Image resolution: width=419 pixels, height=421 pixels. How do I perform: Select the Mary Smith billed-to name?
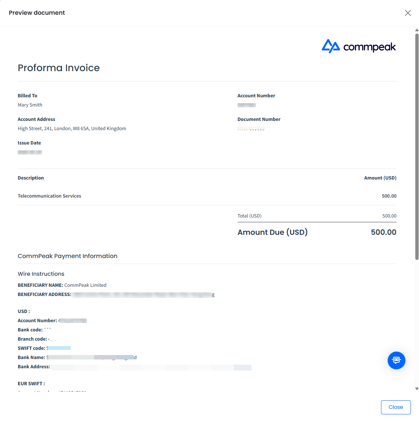pyautogui.click(x=30, y=105)
